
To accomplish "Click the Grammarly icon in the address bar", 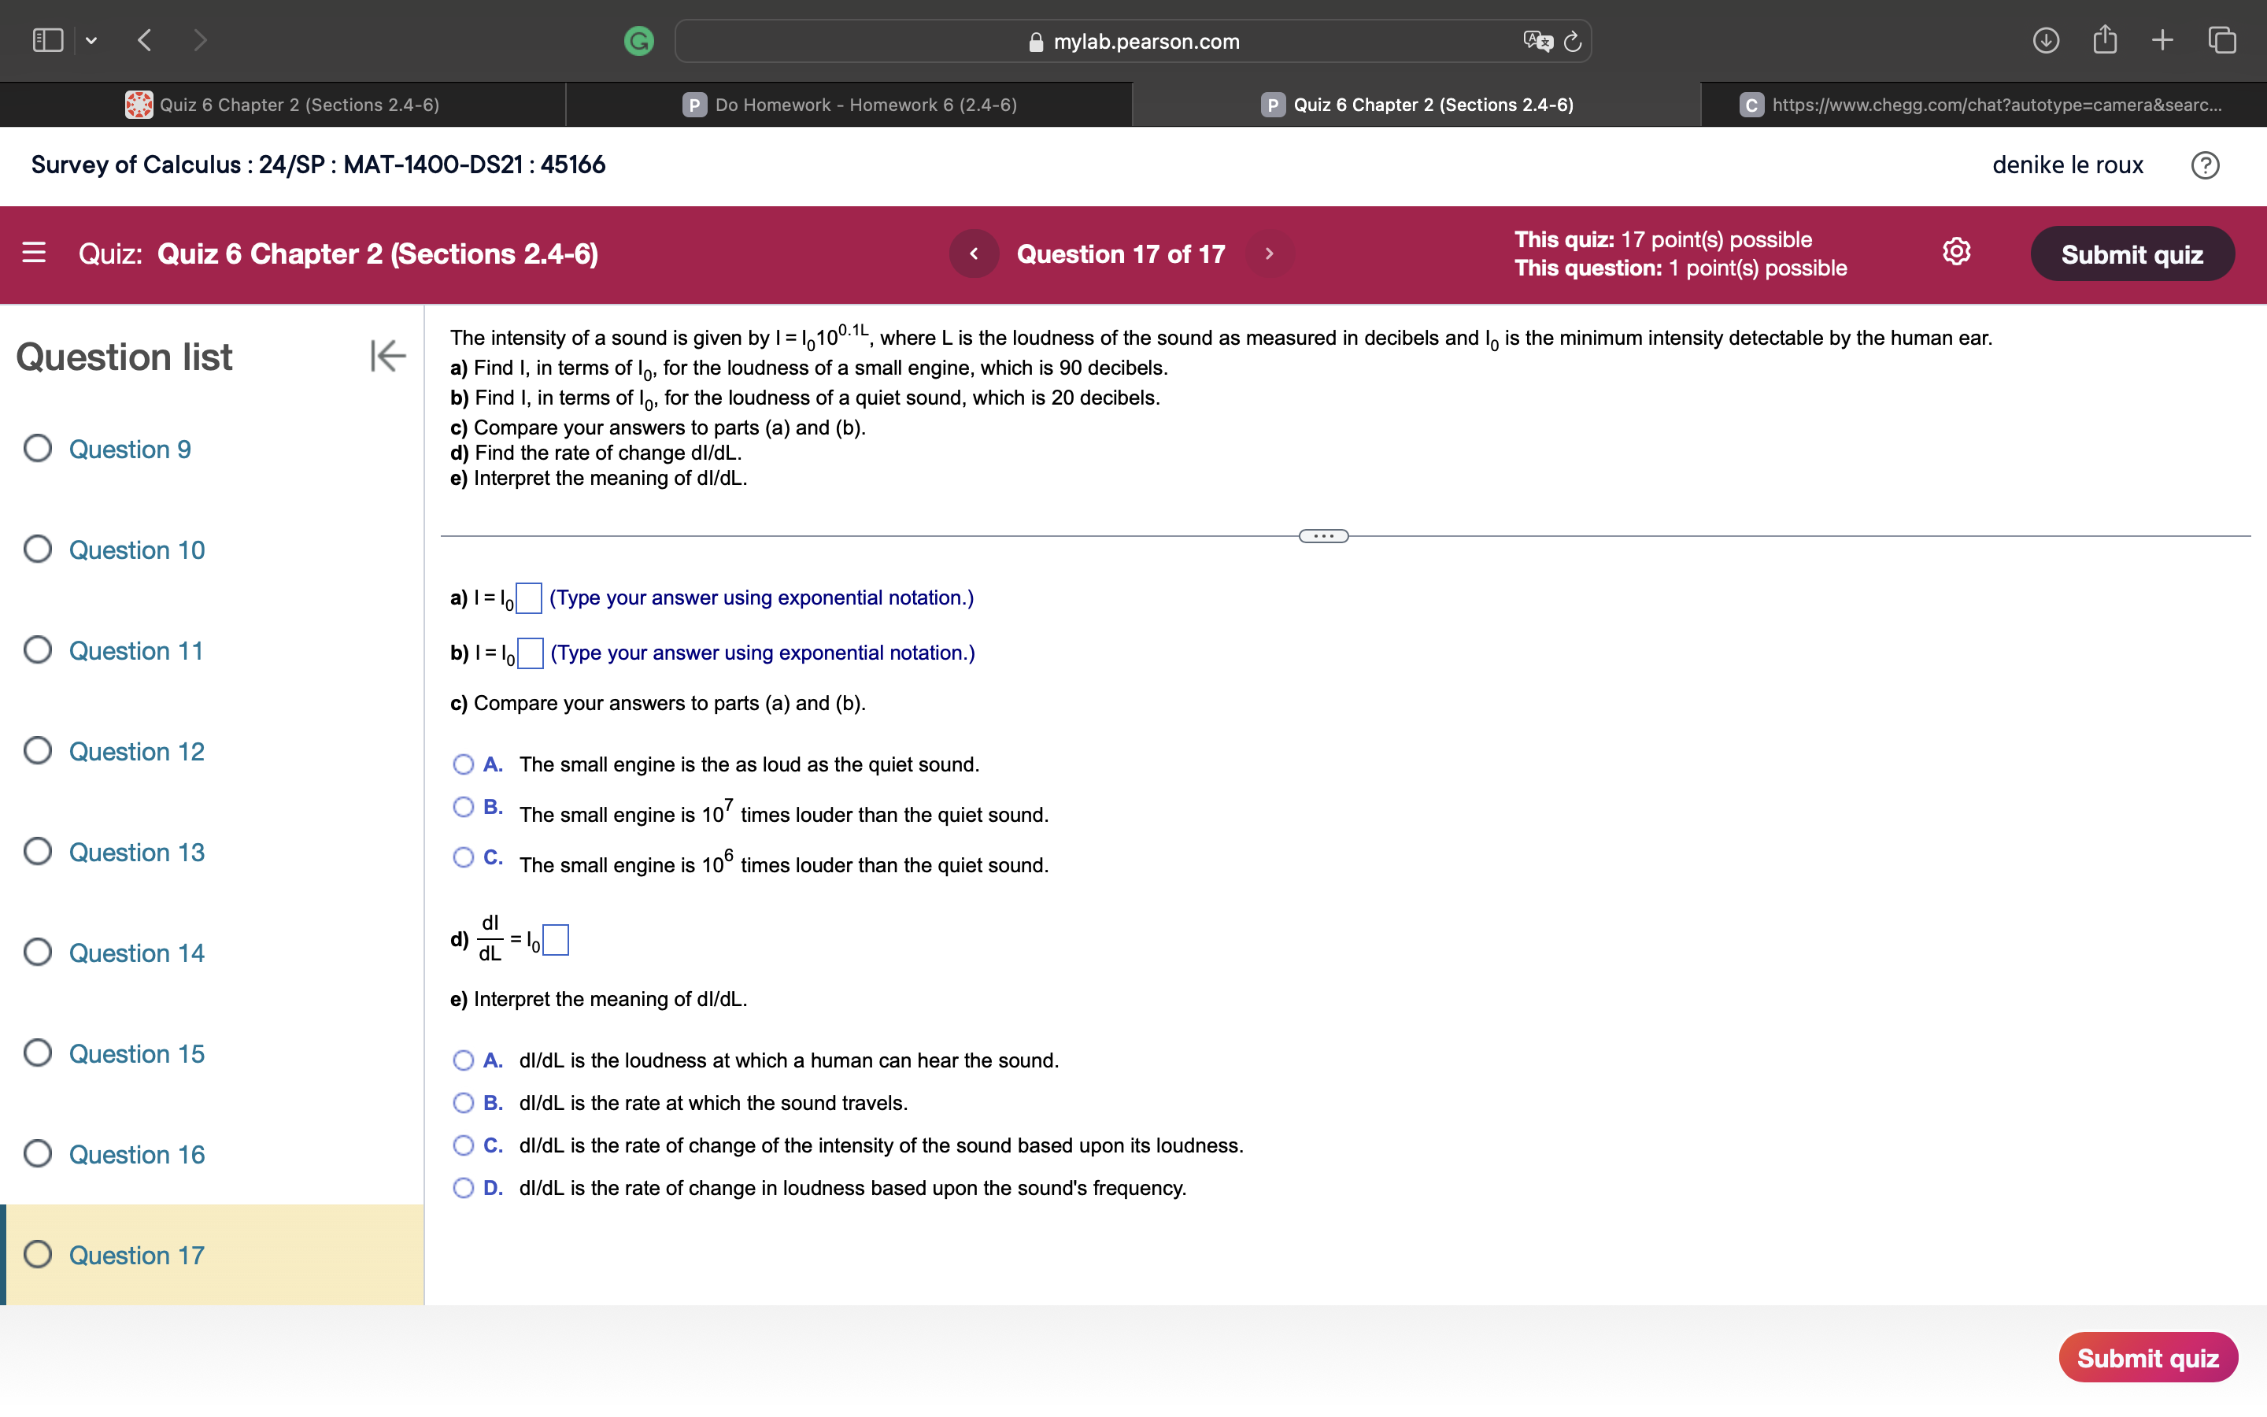I will tap(639, 40).
